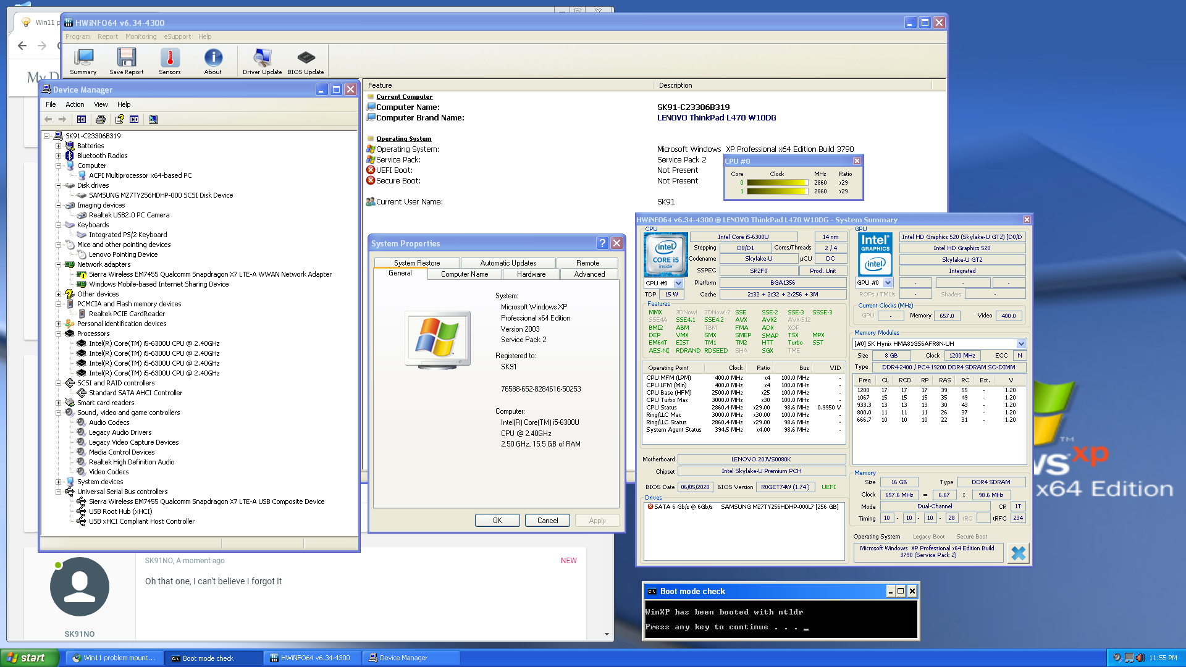Expand the Other devices node
The width and height of the screenshot is (1186, 667).
tap(58, 294)
